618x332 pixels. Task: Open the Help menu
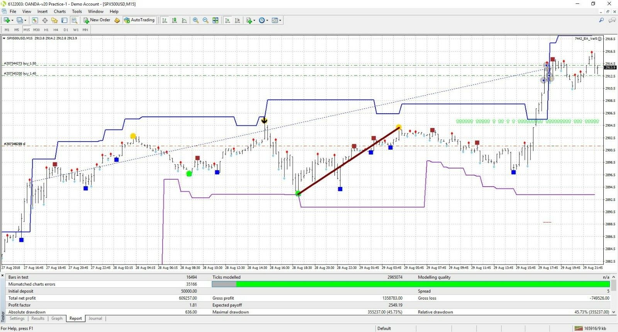point(114,12)
